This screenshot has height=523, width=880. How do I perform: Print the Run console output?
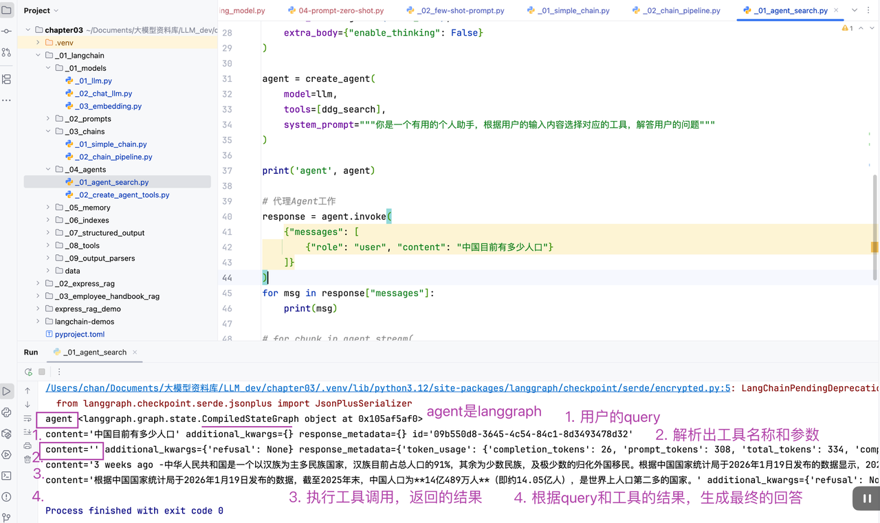pyautogui.click(x=27, y=445)
